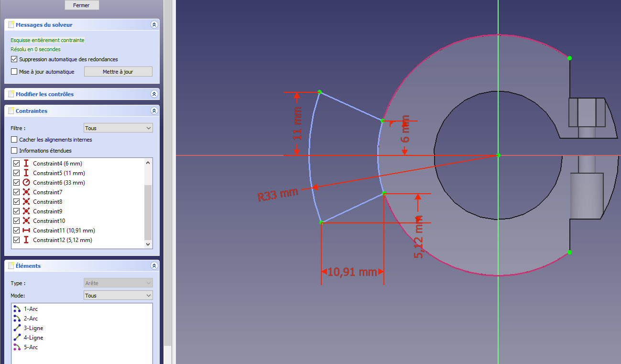Image resolution: width=621 pixels, height=364 pixels.
Task: Uncheck the Constraint11 (10,91 mm) checkbox
Action: pos(17,231)
